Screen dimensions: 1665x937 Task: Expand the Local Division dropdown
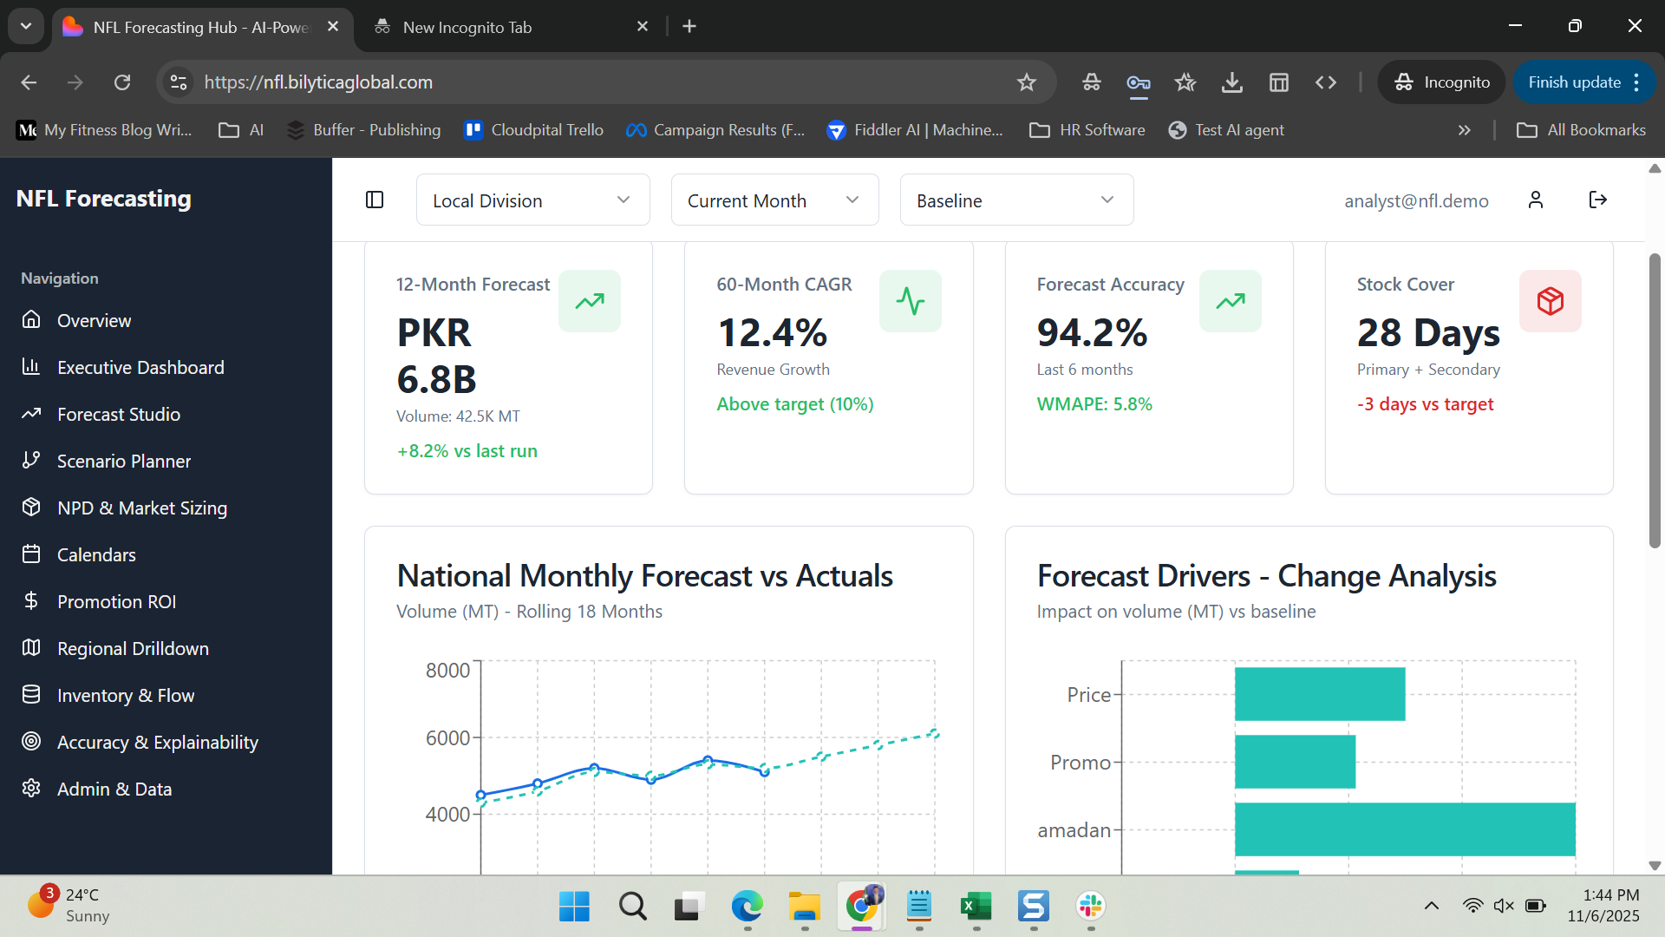pyautogui.click(x=532, y=200)
